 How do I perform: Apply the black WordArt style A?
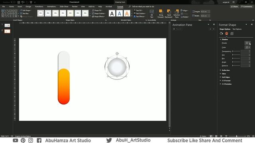(112, 14)
